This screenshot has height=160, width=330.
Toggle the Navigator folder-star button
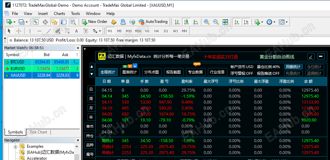[x=54, y=22]
